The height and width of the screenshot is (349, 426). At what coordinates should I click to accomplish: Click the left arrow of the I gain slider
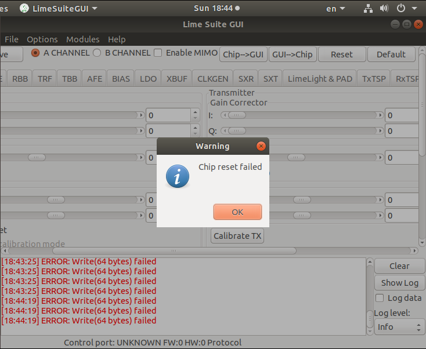[x=225, y=115]
